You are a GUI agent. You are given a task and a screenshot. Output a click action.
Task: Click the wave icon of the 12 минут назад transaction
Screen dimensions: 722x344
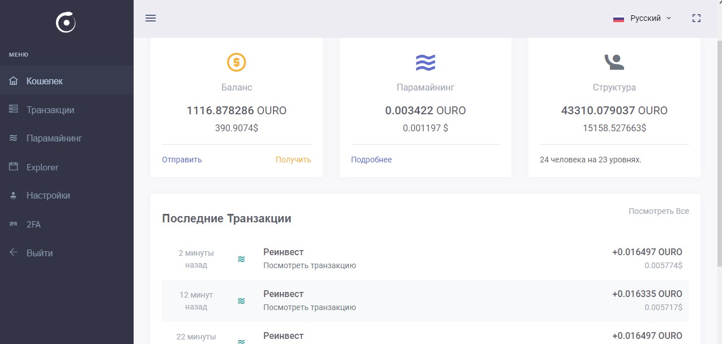[241, 301]
